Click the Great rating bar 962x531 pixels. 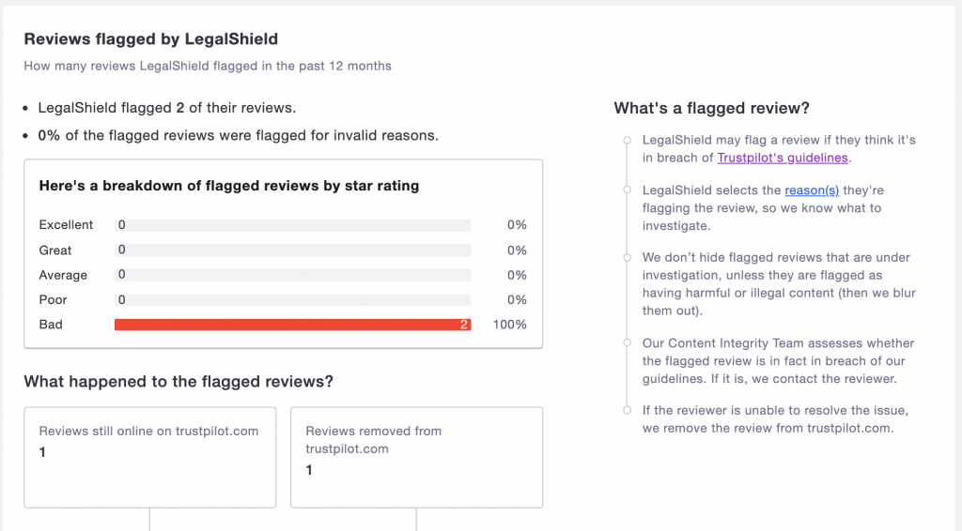click(x=293, y=250)
